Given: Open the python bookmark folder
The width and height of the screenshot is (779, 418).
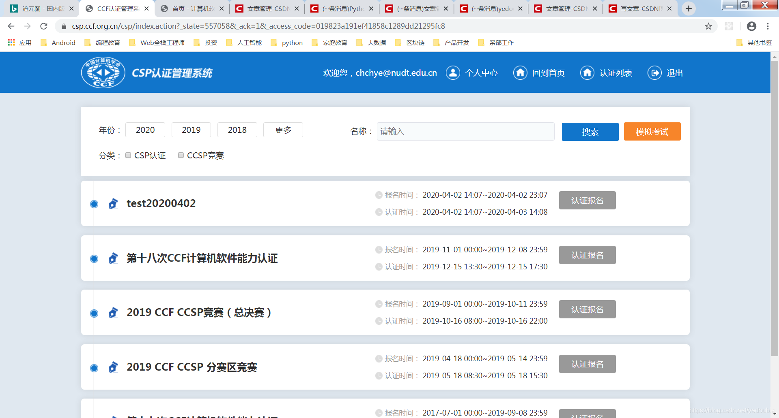Looking at the screenshot, I should coord(287,43).
